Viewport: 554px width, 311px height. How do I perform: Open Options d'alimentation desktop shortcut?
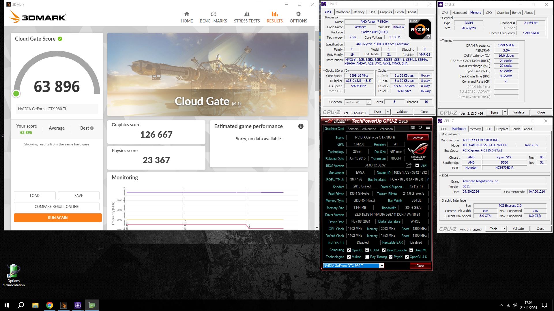(14, 275)
